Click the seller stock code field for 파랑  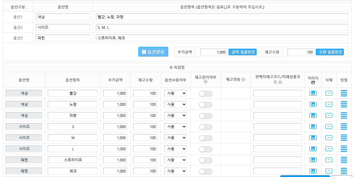coord(277,116)
